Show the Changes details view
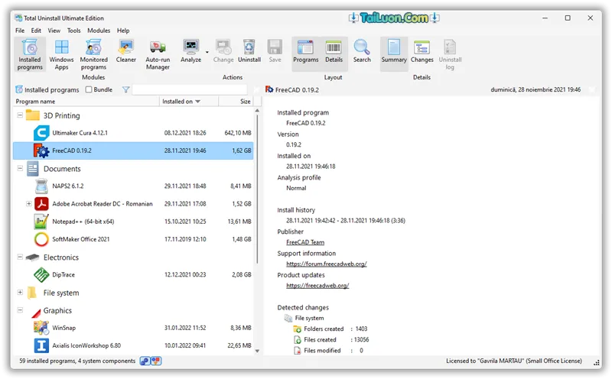Image resolution: width=612 pixels, height=379 pixels. click(422, 51)
